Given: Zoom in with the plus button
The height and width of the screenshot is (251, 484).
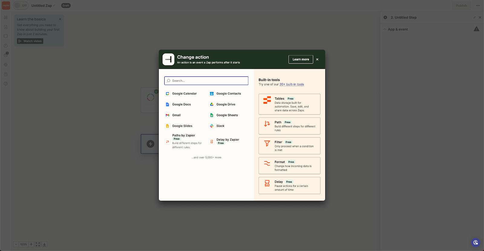Looking at the screenshot, I should [x=31, y=244].
